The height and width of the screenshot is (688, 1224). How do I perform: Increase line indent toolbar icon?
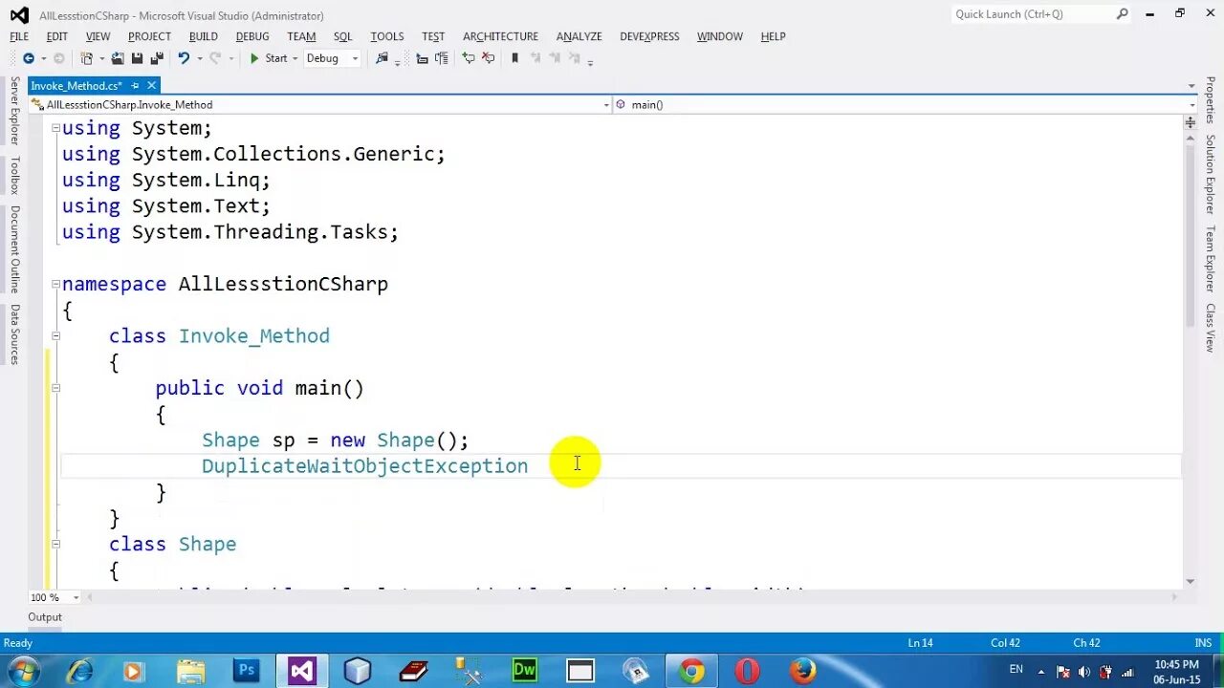(x=442, y=58)
